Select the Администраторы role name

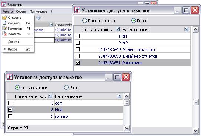[139, 50]
